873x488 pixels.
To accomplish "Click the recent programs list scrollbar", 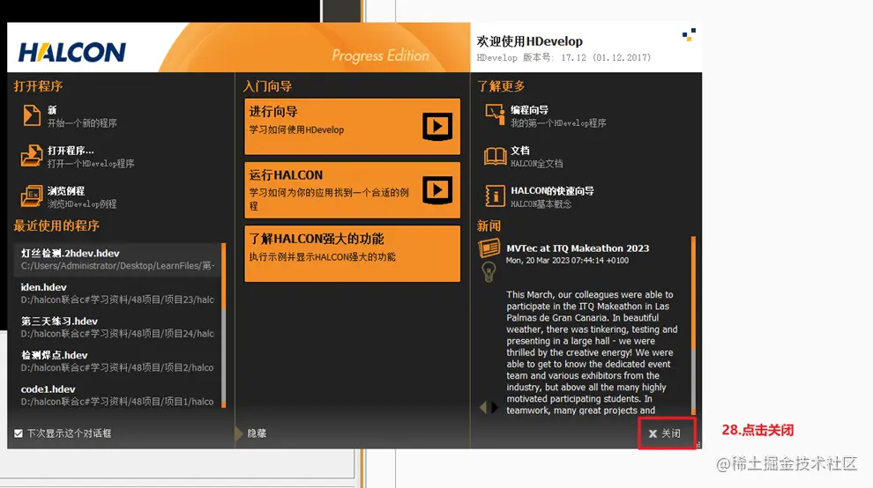I will pyautogui.click(x=223, y=326).
